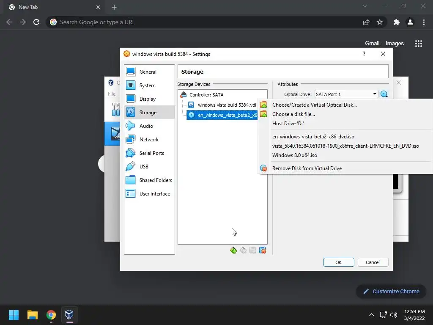Bookmark this tab with the star icon
This screenshot has height=325, width=433.
click(380, 22)
